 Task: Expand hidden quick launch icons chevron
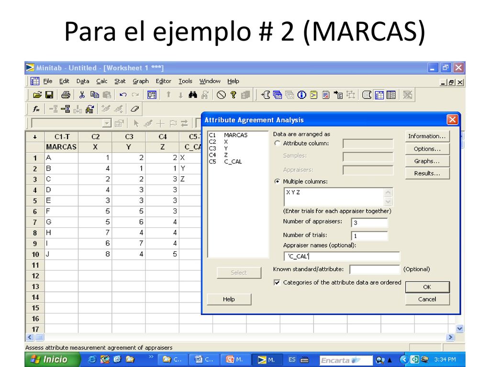click(152, 357)
